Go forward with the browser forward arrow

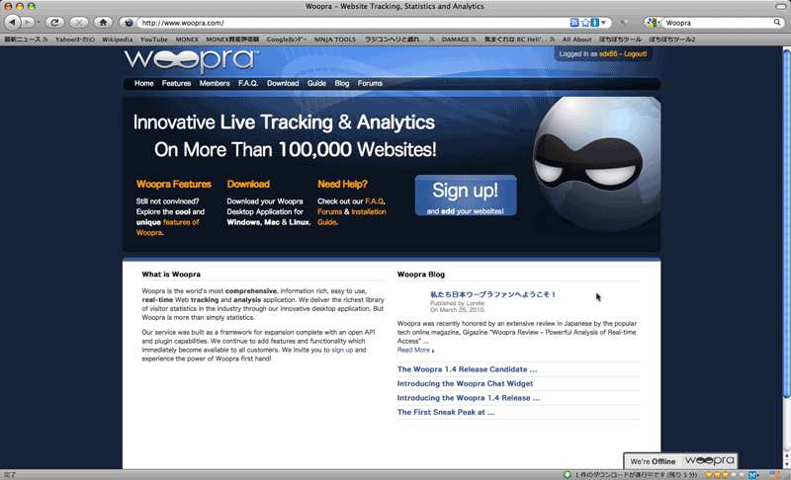(27, 22)
